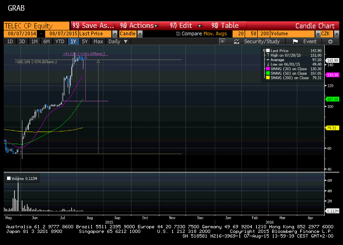Open the CZK currency dropdown arrow
The width and height of the screenshot is (343, 245).
[336, 34]
